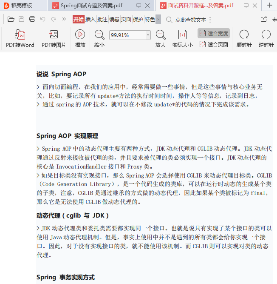Toggle 适合页面 fit page mode
Screen dimensions: 277x284
(214, 44)
